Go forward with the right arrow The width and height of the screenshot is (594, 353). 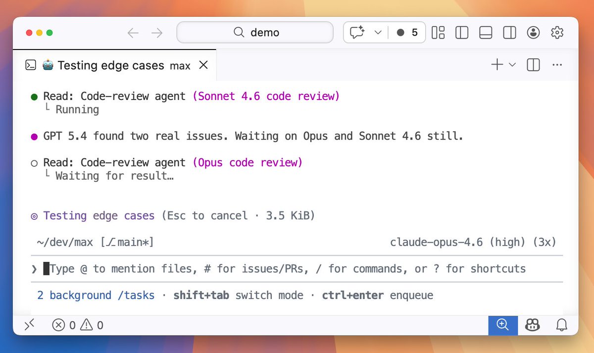coord(157,33)
